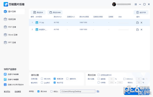Browse output folder with the folder icon
The height and width of the screenshot is (97, 153).
click(98, 91)
